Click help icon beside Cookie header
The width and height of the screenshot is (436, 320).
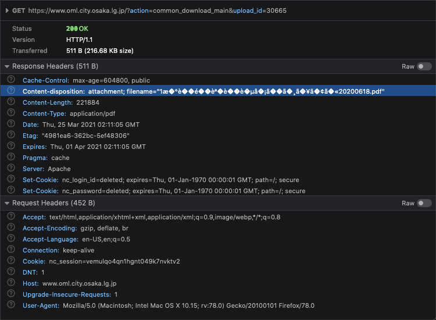(x=10, y=261)
